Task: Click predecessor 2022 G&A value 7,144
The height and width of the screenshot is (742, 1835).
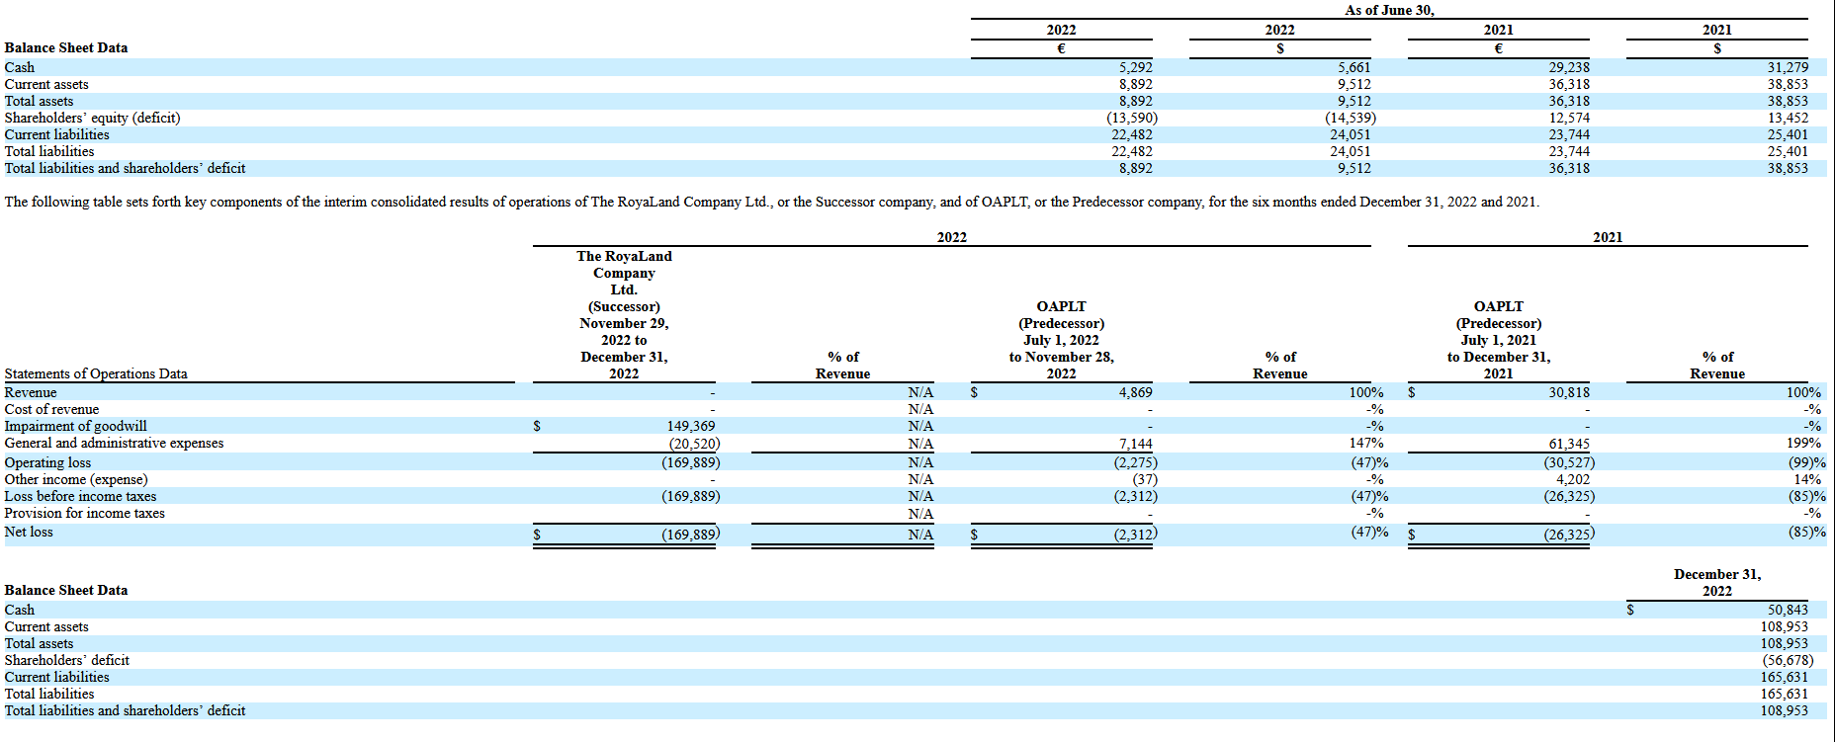Action: pos(1135,444)
